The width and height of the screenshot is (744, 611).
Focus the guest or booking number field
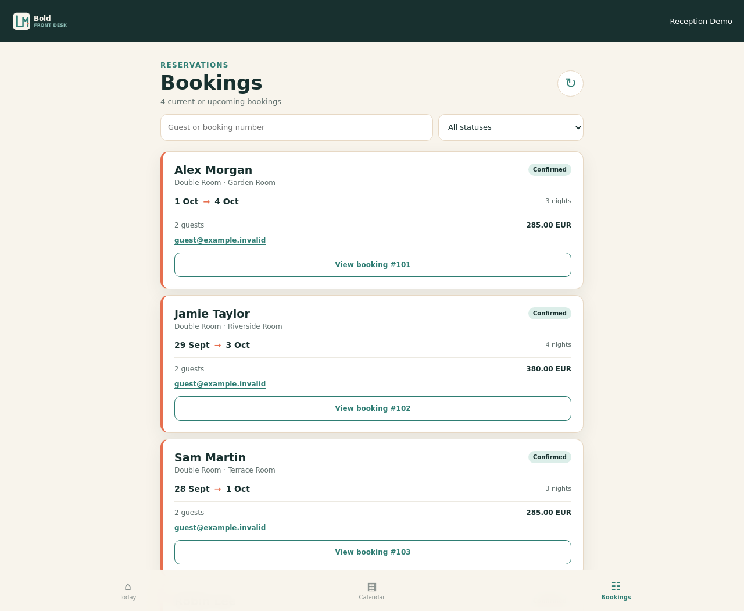click(x=296, y=127)
